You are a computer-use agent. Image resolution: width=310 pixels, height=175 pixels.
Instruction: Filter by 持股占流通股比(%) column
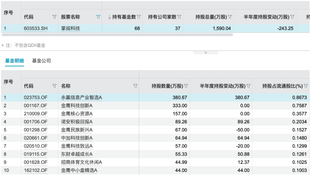(306, 86)
